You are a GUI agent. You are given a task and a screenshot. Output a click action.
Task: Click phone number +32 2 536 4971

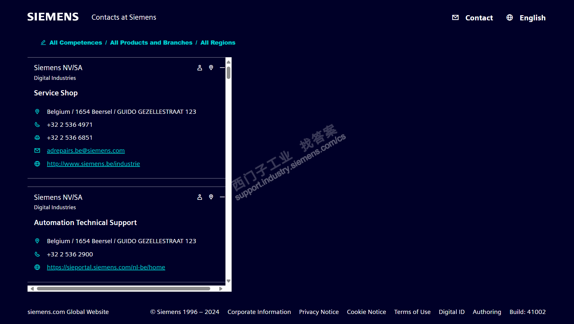(x=70, y=124)
